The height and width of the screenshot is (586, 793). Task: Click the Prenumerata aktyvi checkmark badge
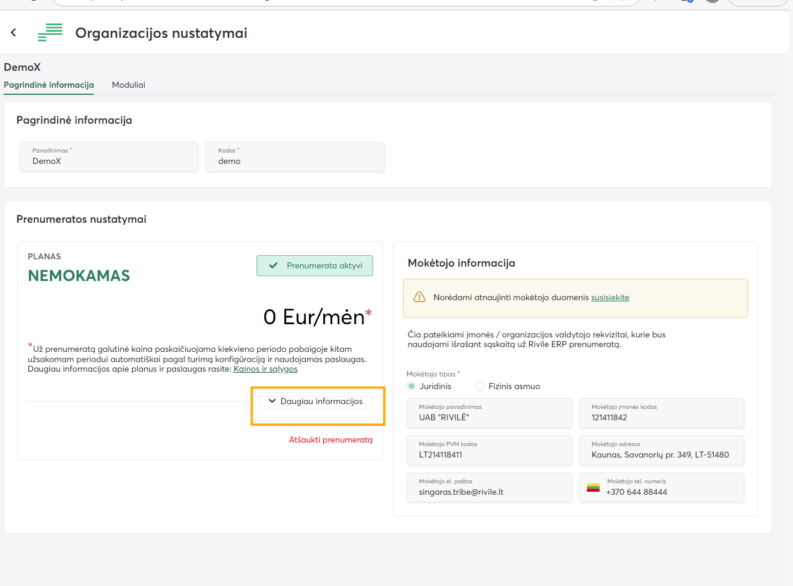coord(315,265)
